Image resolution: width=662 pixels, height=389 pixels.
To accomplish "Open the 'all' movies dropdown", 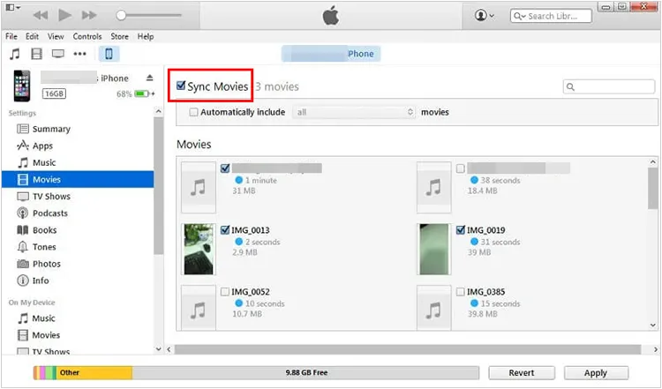I will click(x=354, y=112).
